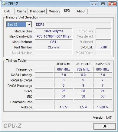The width and height of the screenshot is (118, 132).
Task: Click the JEDEC #2 column header
Action: point(83,64)
